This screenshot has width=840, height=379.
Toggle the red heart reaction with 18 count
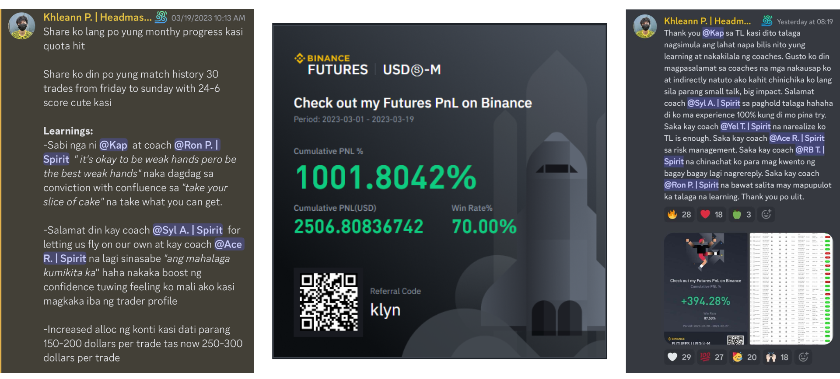click(x=711, y=215)
